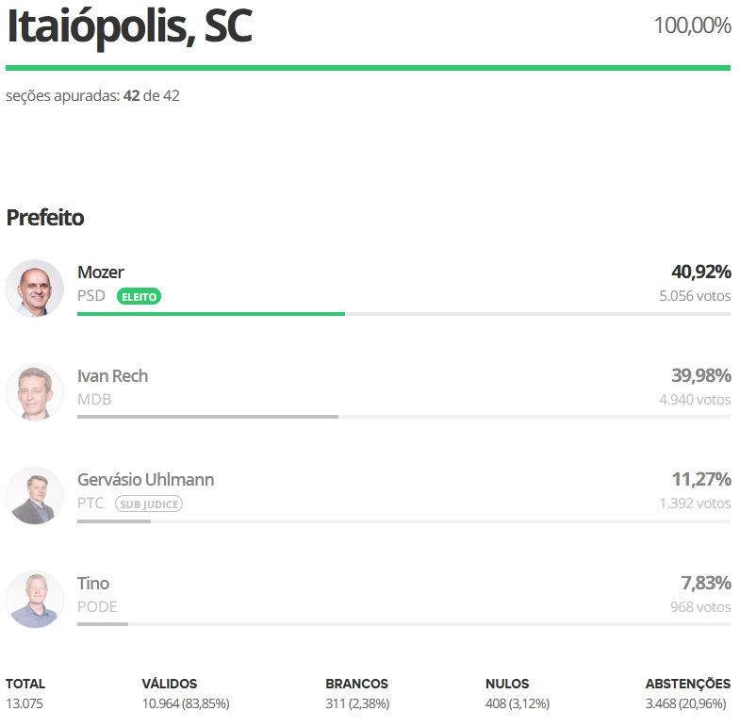Screen dimensions: 740x727
Task: Select the candidate name Mozer
Action: pos(101,273)
